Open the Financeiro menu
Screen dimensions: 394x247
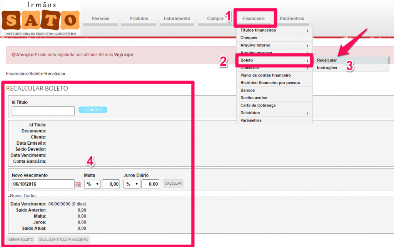pos(254,18)
